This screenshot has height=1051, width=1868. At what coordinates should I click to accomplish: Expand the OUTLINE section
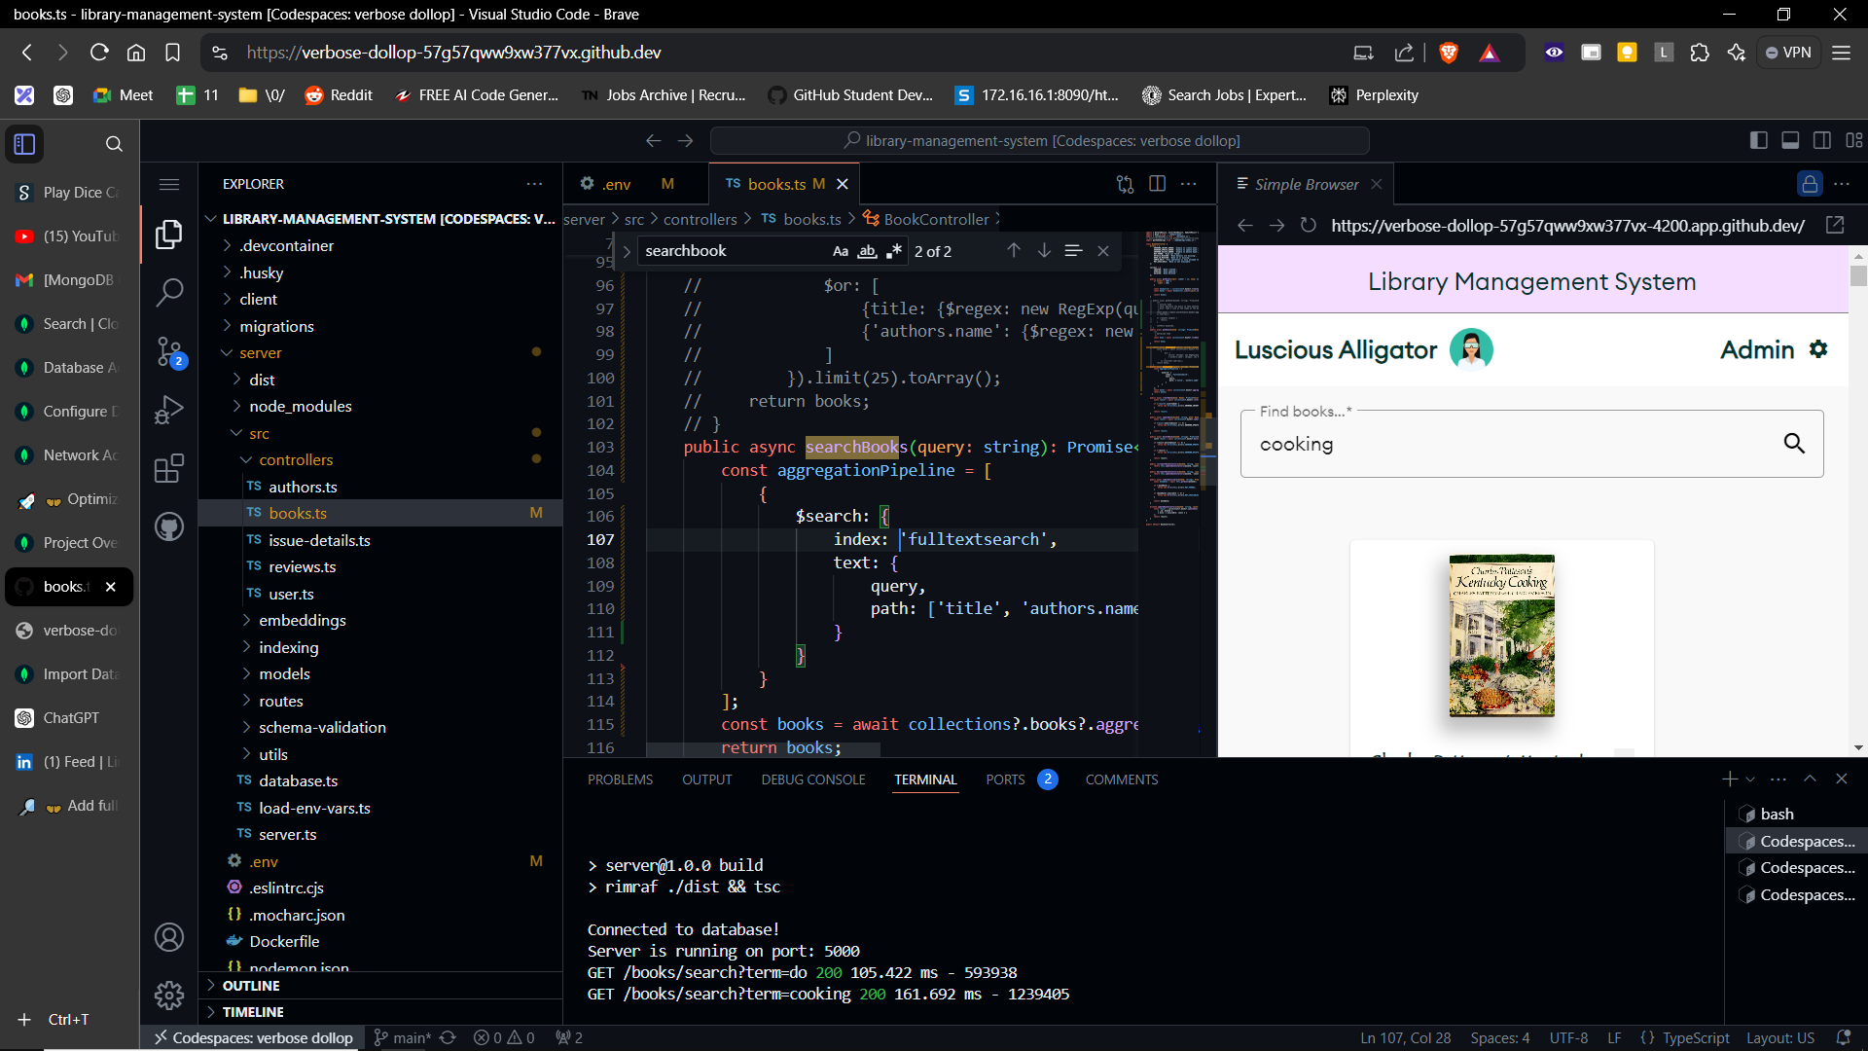tap(251, 985)
